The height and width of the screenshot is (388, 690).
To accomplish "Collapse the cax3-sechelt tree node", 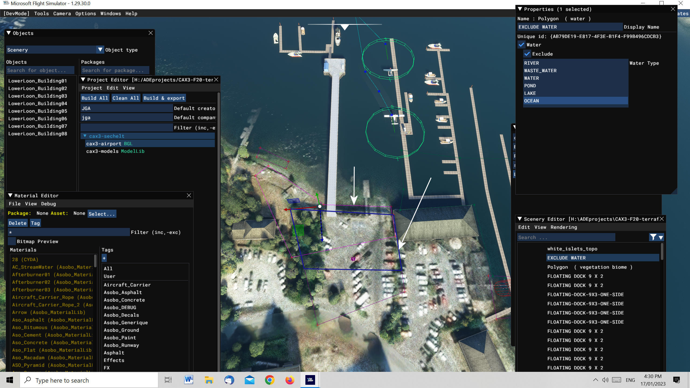I will (85, 136).
